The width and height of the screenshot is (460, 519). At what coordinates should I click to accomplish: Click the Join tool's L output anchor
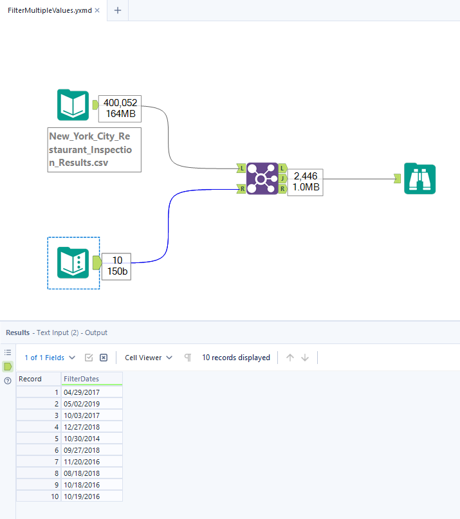282,168
